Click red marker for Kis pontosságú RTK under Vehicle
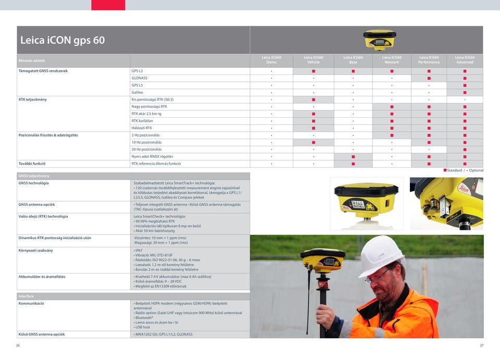 (314, 100)
